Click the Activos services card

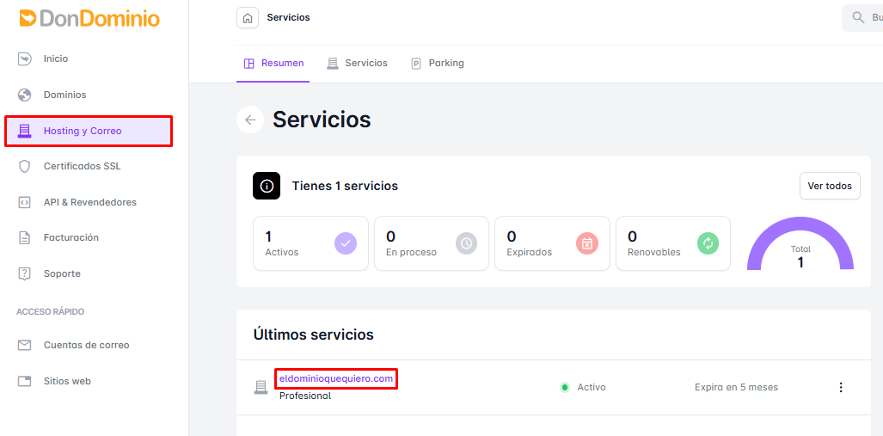click(311, 243)
